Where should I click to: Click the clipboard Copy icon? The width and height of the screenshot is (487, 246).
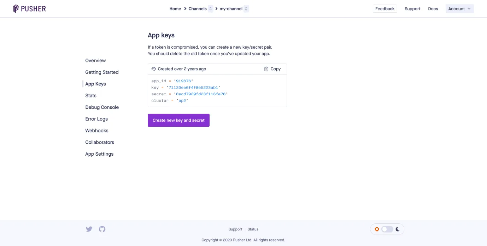point(266,69)
